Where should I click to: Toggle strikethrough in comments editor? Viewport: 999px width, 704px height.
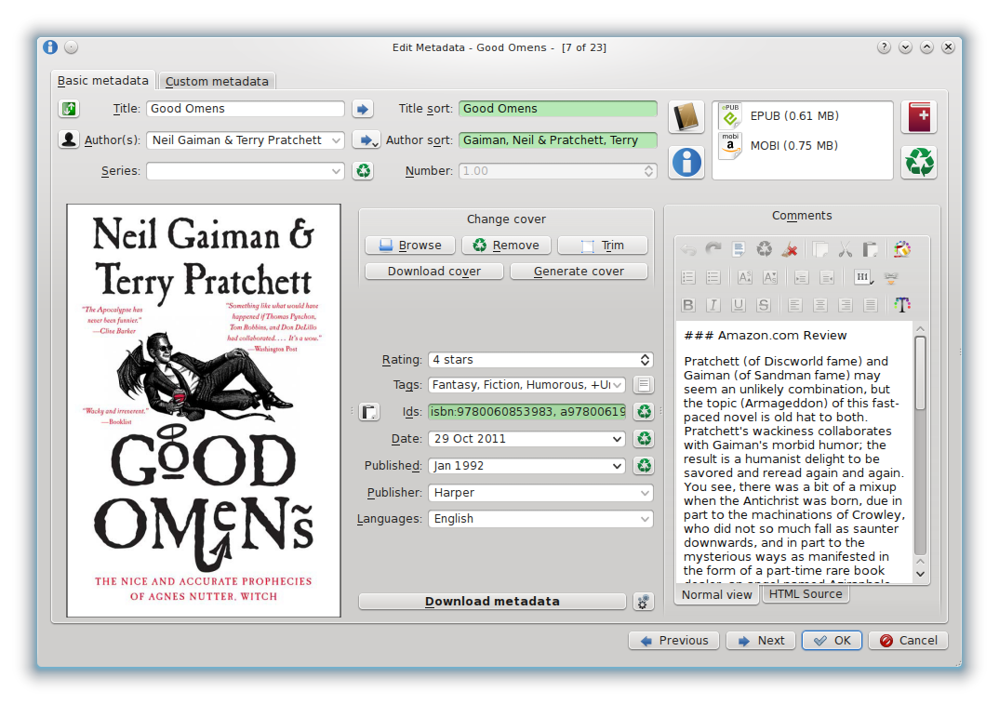pyautogui.click(x=764, y=305)
